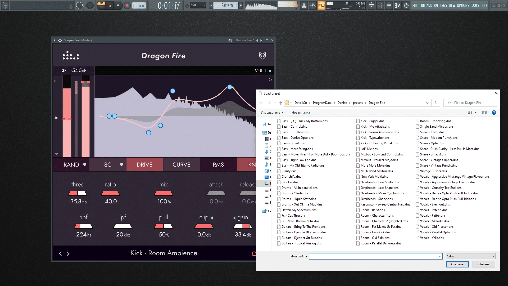Click the undo history circular arrow icon
The height and width of the screenshot is (286, 508).
click(x=406, y=5)
